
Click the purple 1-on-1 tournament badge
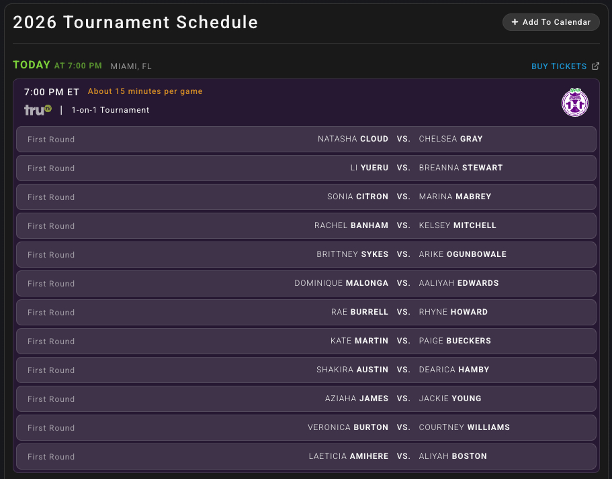click(x=575, y=103)
